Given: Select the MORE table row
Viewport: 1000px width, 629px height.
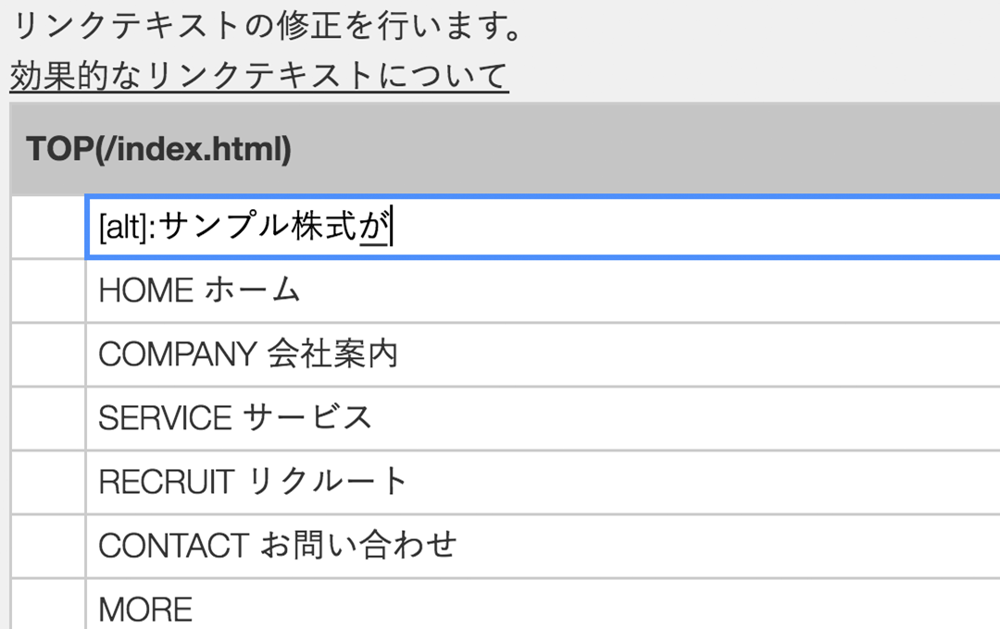Looking at the screenshot, I should point(463,607).
